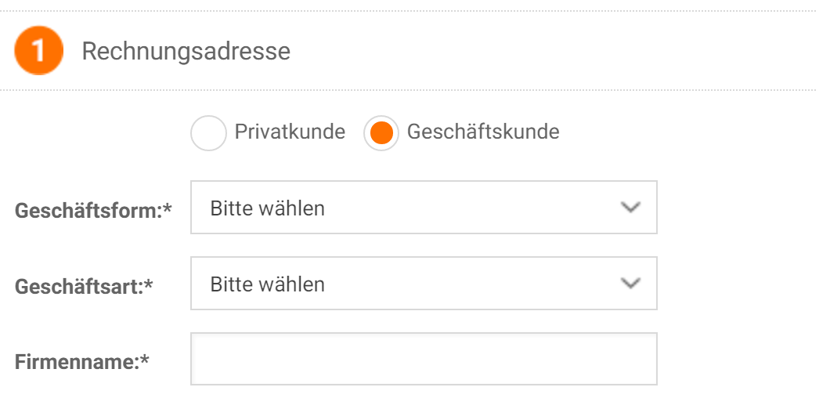Select the Privatkunde radio button
830x398 pixels.
click(208, 133)
